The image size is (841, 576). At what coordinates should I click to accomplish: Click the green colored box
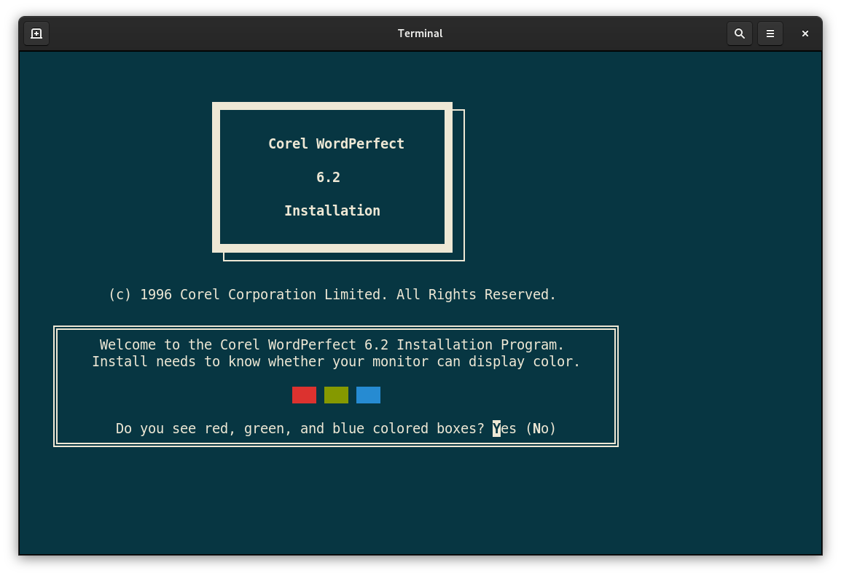click(336, 395)
